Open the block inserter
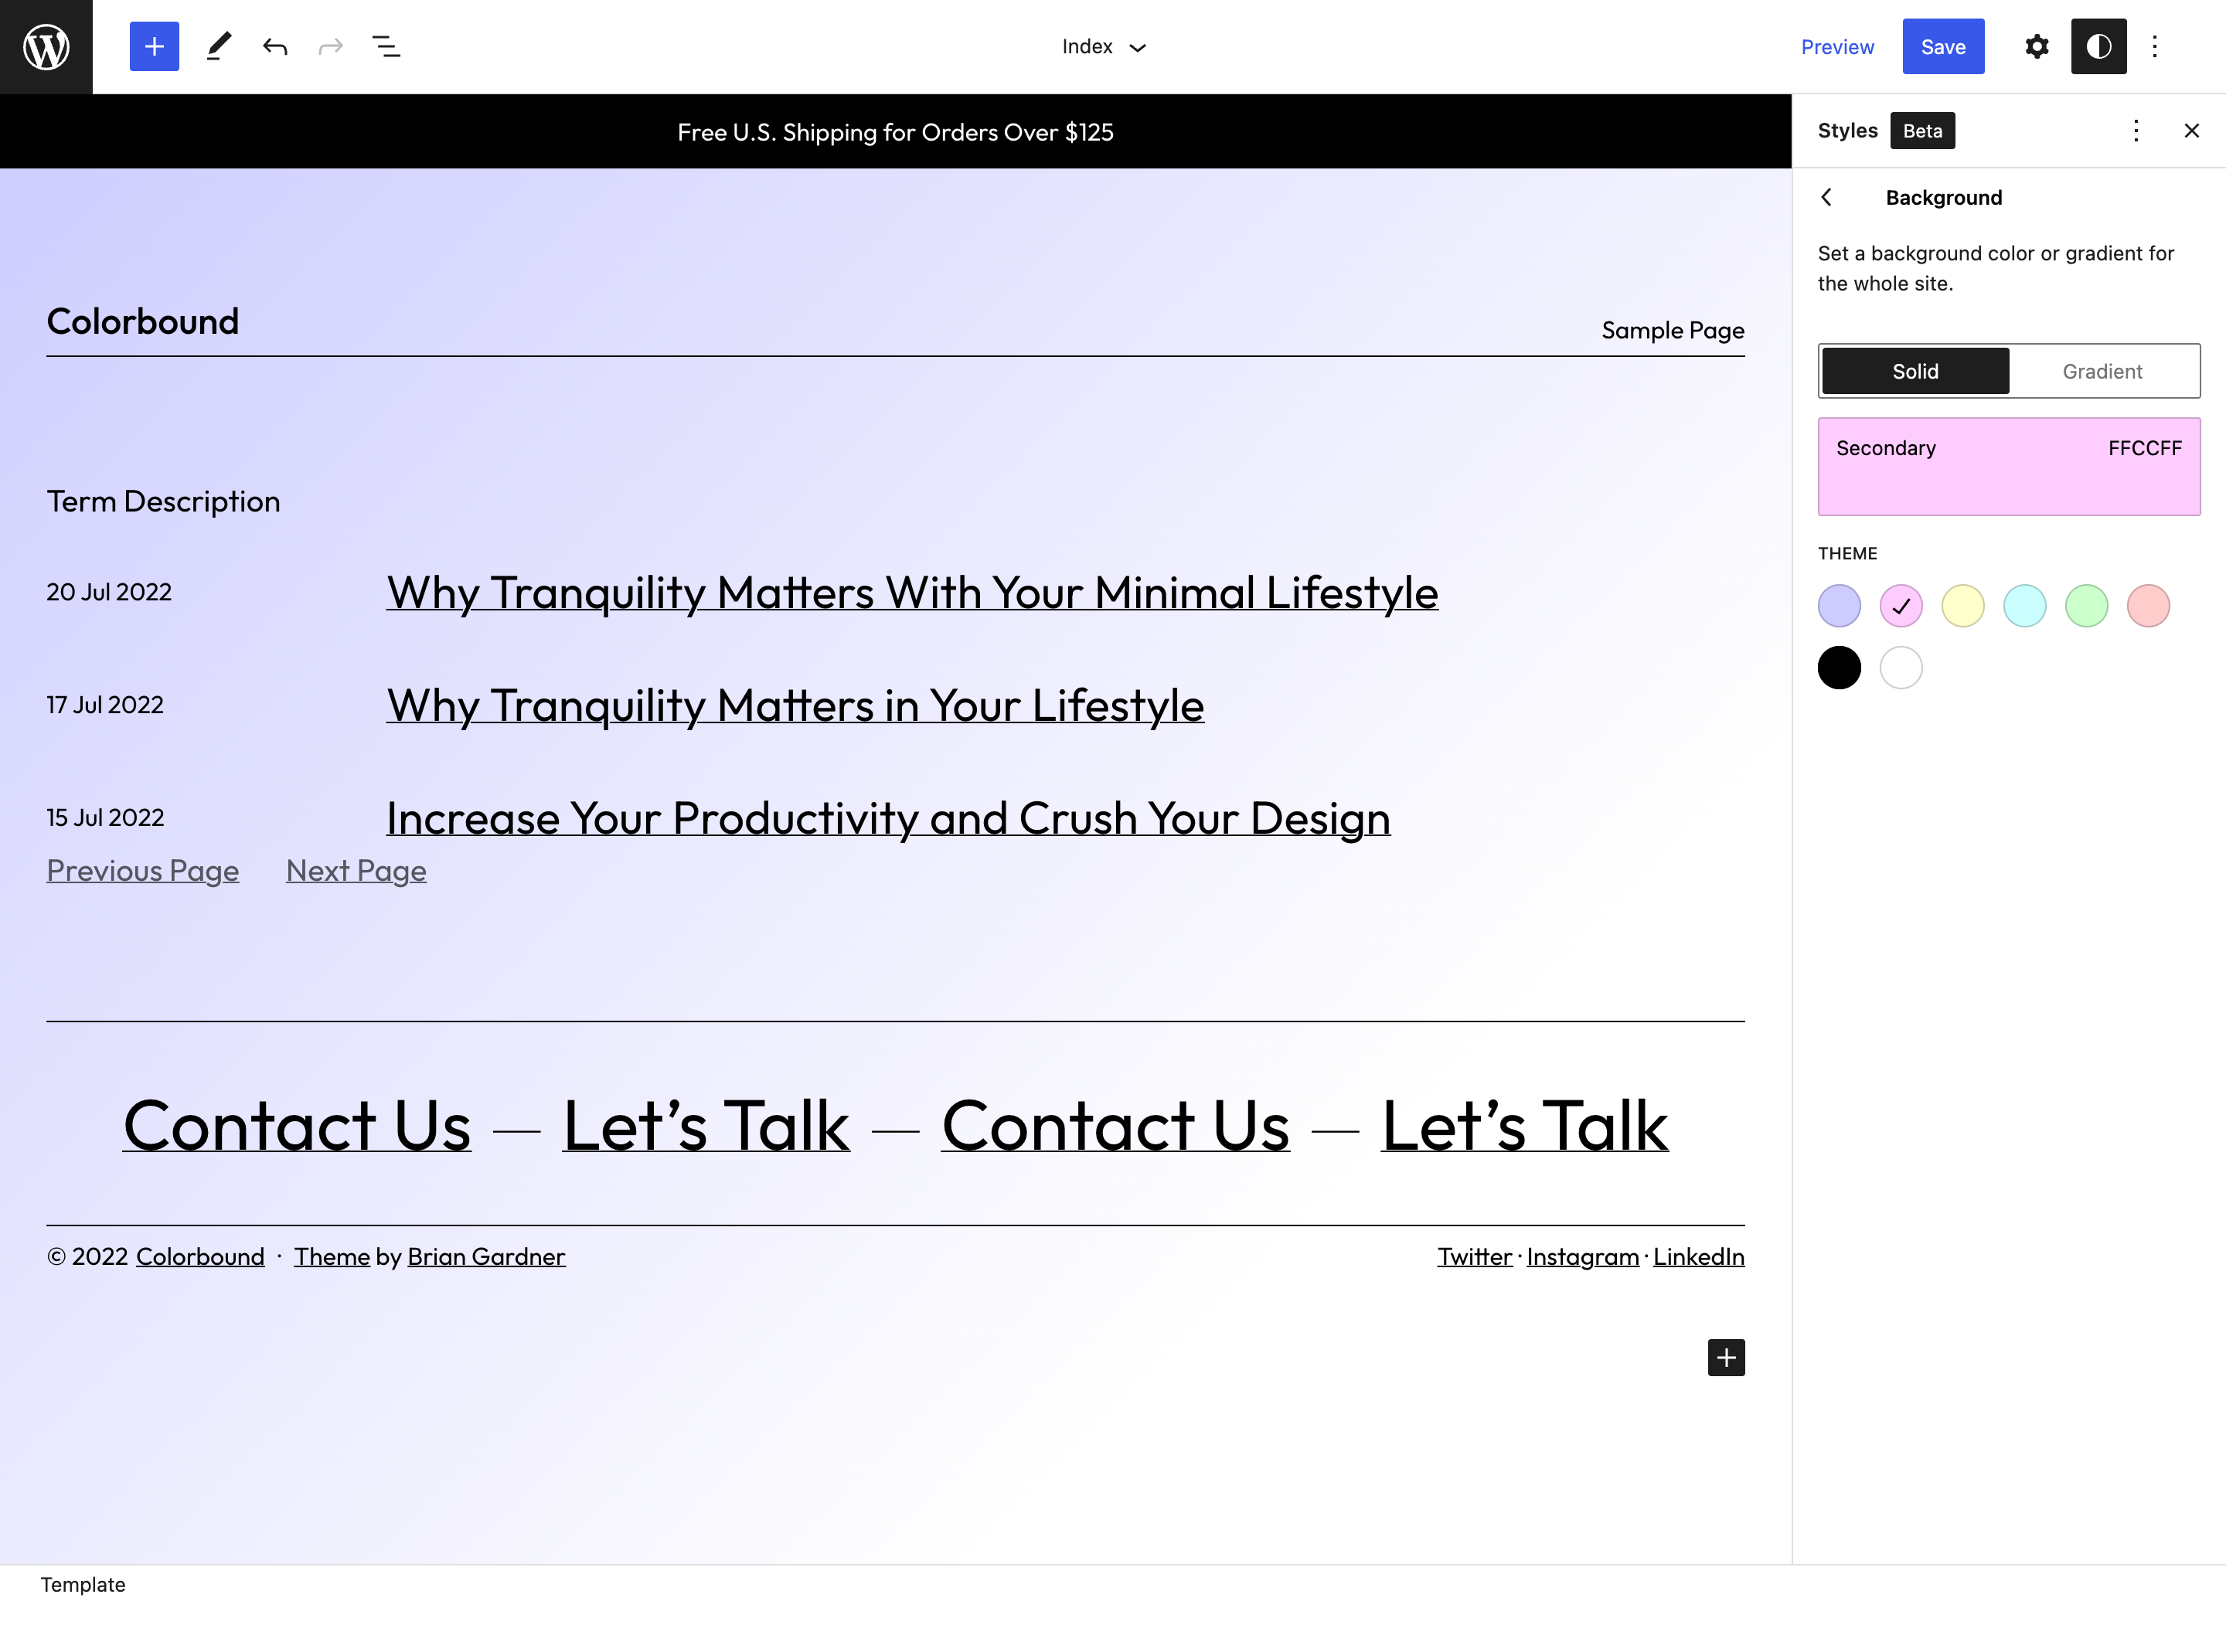This screenshot has width=2226, height=1652. tap(154, 46)
